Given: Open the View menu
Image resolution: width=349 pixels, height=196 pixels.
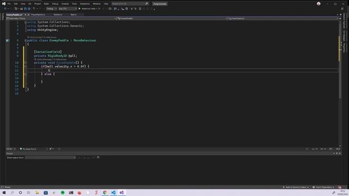Looking at the screenshot, I should [x=23, y=4].
